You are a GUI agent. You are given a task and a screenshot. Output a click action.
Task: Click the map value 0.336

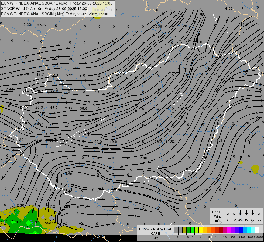point(157,27)
